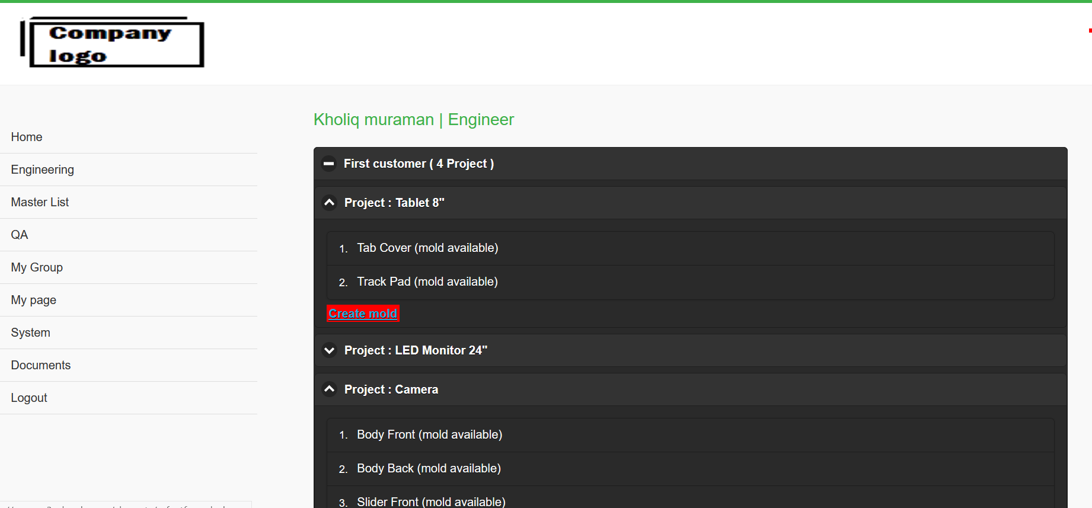Navigate to My page

pyautogui.click(x=34, y=300)
